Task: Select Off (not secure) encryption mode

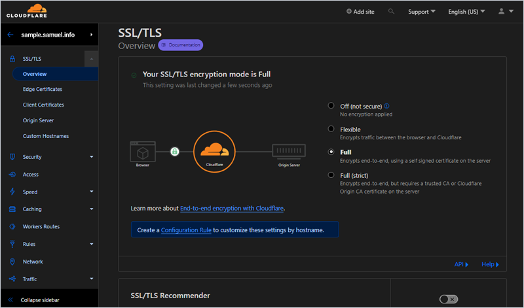Action: tap(331, 106)
